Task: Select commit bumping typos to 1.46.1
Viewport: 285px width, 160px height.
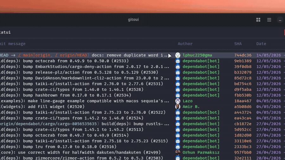Action: pos(72,89)
